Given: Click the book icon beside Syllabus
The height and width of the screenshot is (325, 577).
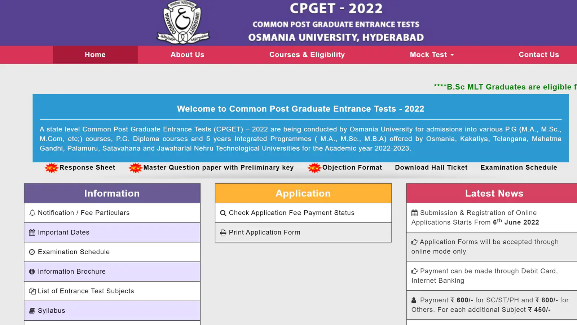Looking at the screenshot, I should pyautogui.click(x=32, y=311).
